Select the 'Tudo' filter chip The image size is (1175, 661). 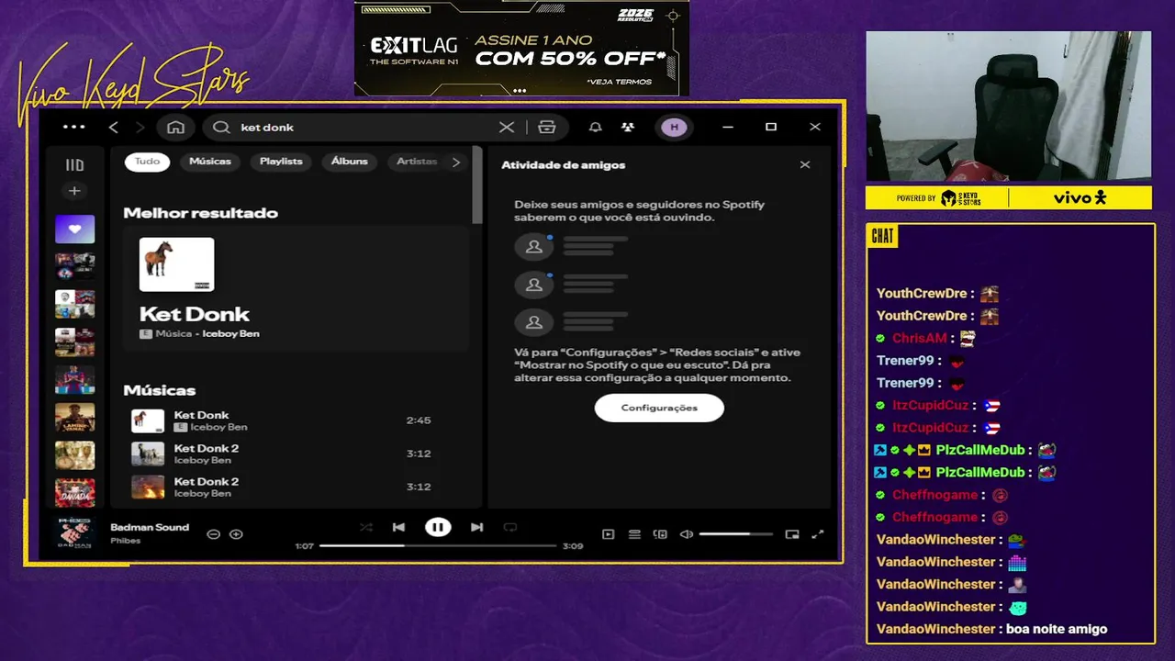(147, 162)
